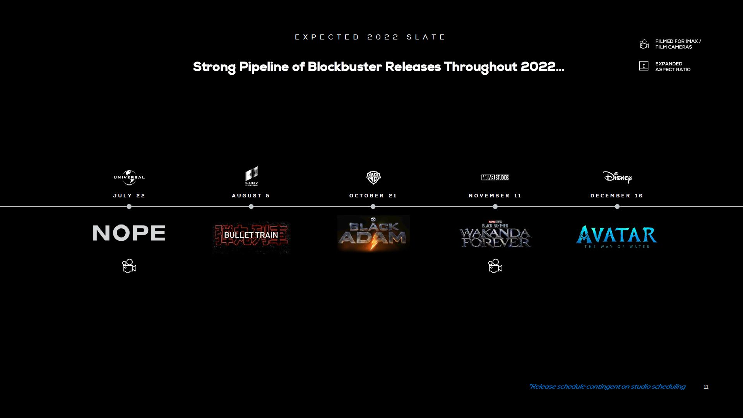Click the Warner Bros shield logo
743x418 pixels.
[373, 178]
